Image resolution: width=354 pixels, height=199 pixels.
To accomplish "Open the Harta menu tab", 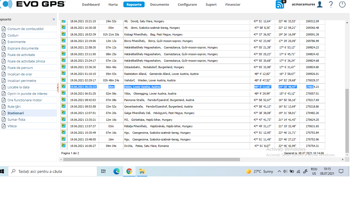I will [113, 4].
